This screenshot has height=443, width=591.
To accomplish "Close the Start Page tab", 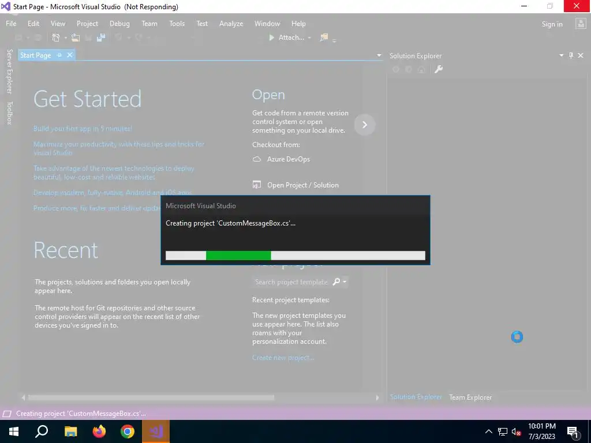I will pyautogui.click(x=70, y=55).
